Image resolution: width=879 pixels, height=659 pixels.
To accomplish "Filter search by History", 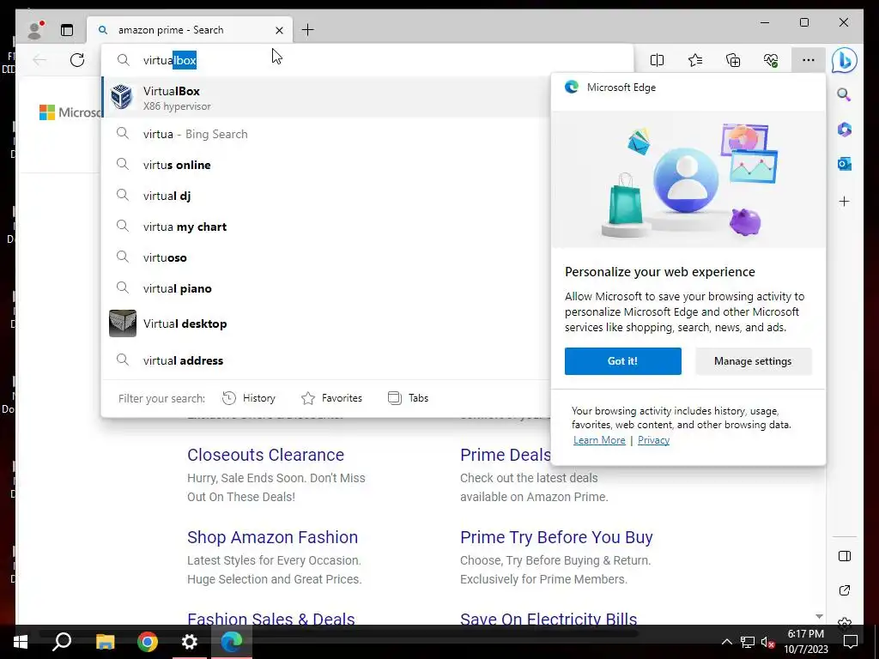I will click(x=249, y=398).
